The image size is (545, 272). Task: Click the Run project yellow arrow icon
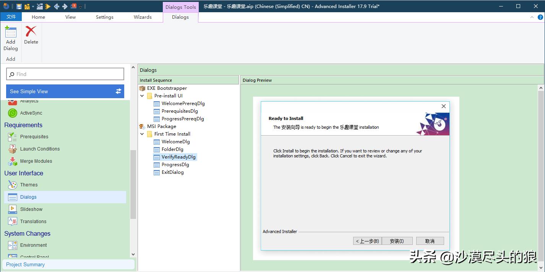48,6
